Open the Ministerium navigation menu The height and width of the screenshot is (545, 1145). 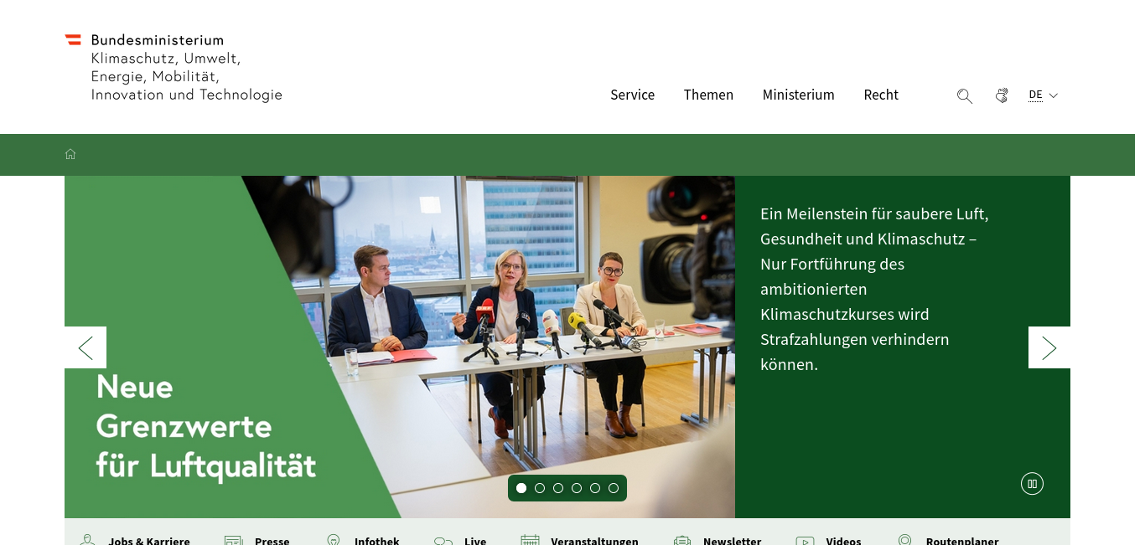798,95
